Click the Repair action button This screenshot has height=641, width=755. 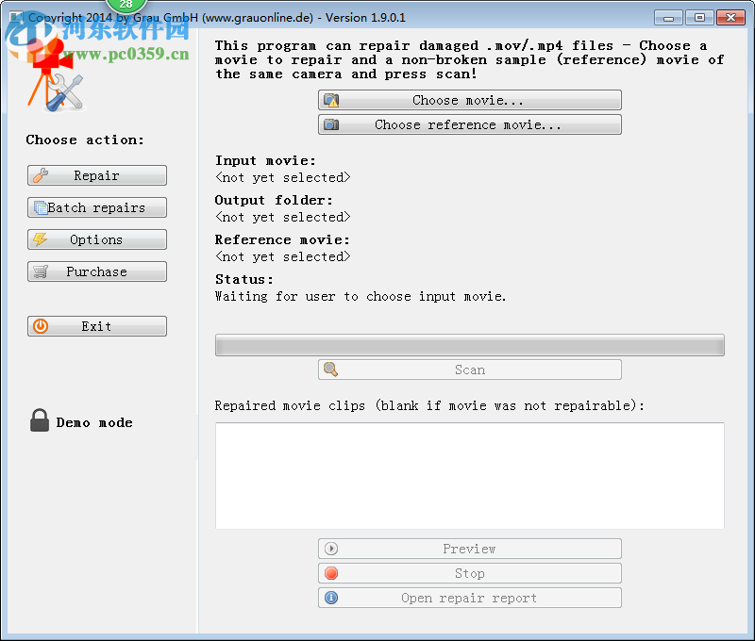click(x=97, y=175)
